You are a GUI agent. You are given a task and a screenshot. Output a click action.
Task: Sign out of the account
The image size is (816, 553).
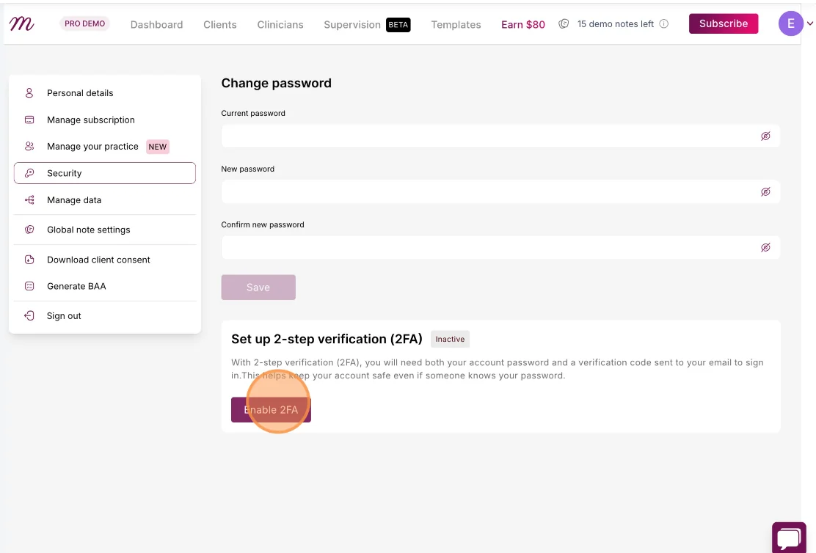pyautogui.click(x=105, y=316)
